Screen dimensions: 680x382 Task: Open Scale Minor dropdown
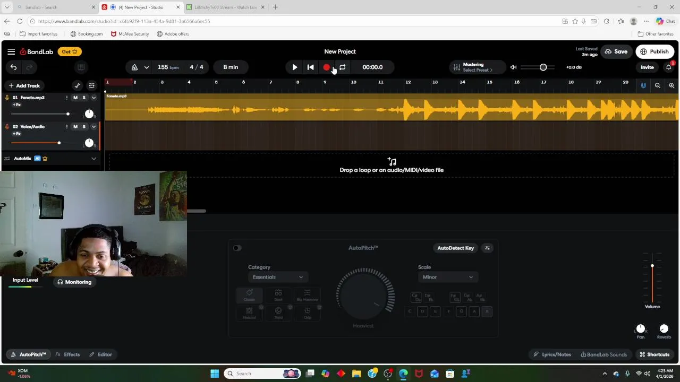tap(448, 277)
